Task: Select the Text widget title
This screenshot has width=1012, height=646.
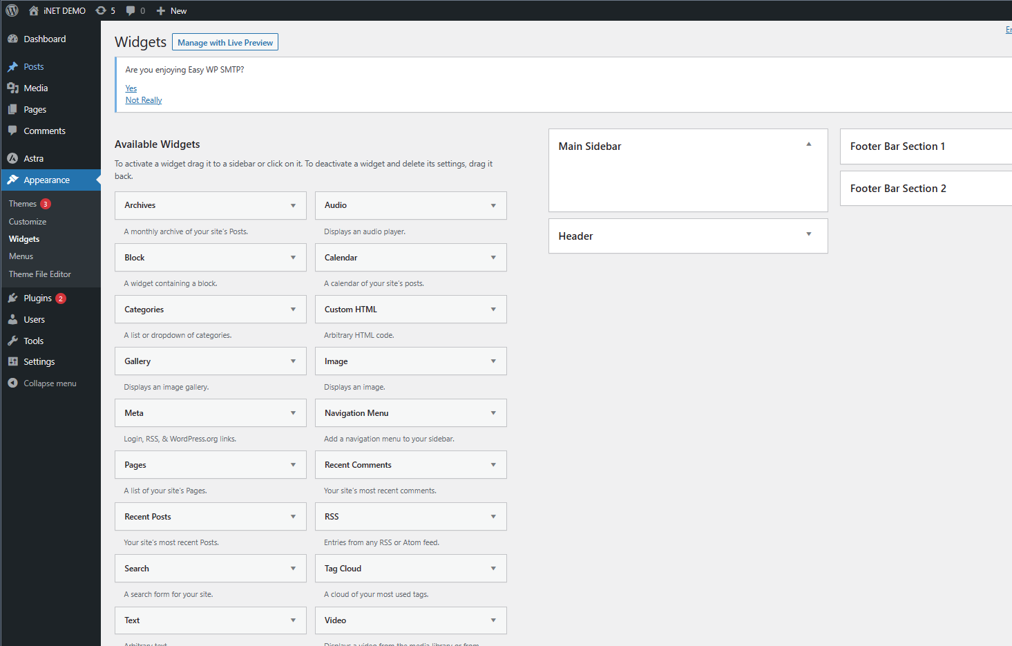Action: click(x=132, y=620)
